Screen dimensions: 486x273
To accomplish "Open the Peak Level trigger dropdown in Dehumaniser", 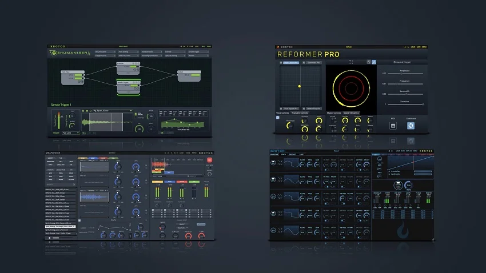I will [x=71, y=133].
